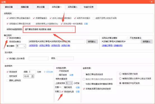
Task: Select 等待揽收中也可发货 radio option
Action: (120, 83)
